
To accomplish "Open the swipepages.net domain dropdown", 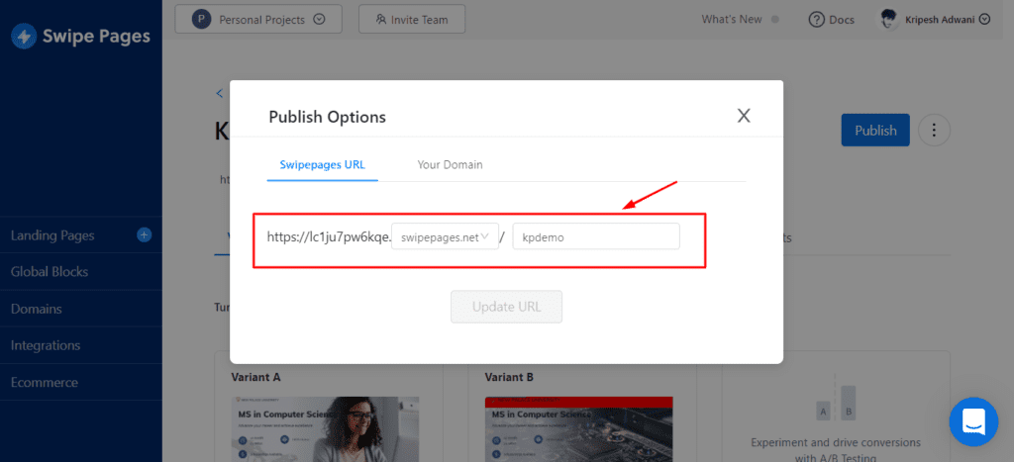I will click(445, 237).
